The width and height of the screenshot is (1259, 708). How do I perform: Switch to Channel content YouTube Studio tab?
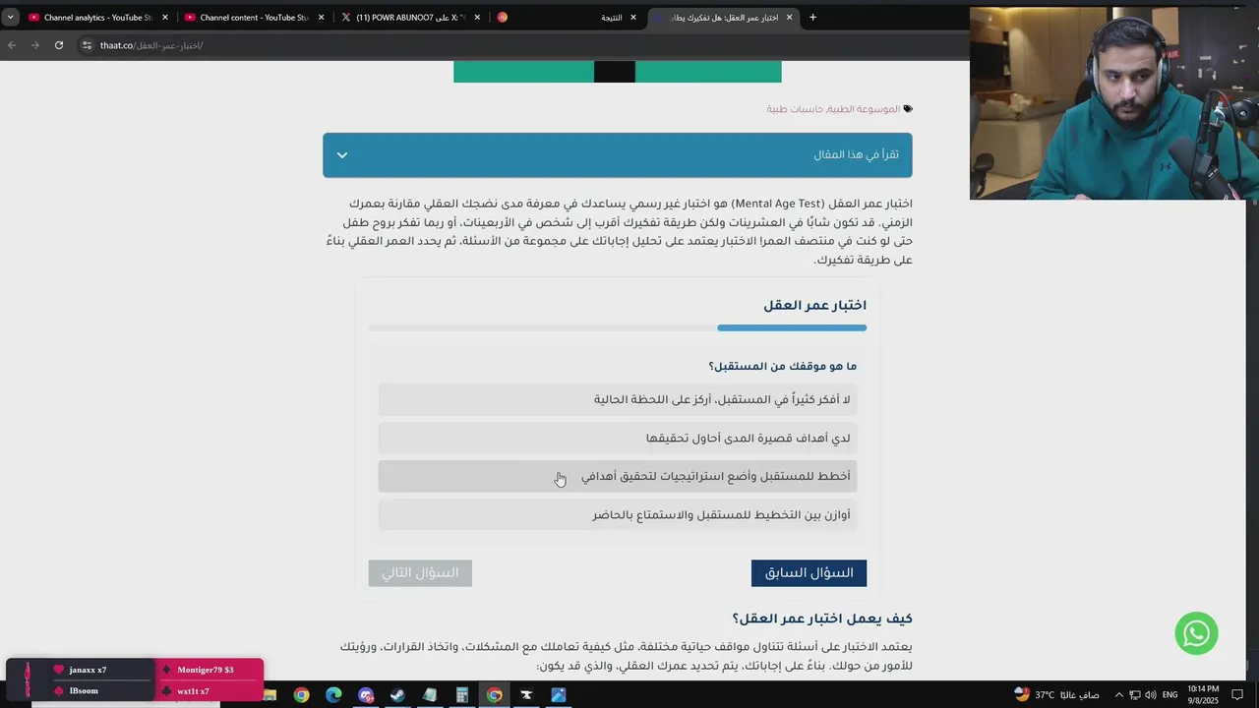(x=254, y=17)
